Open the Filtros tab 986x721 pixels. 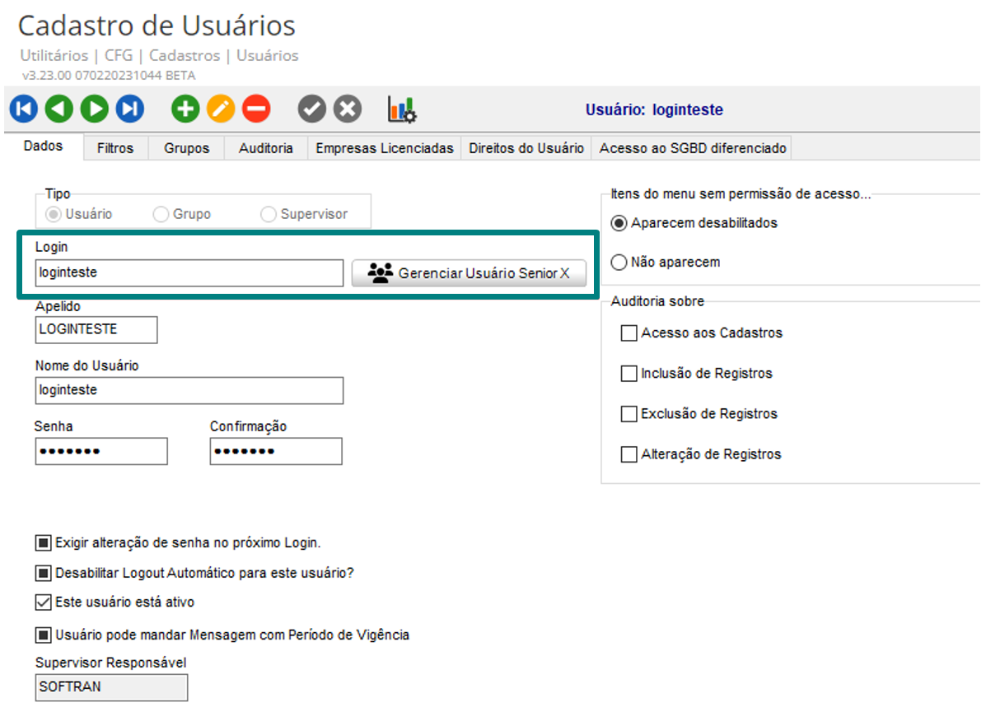click(x=115, y=148)
